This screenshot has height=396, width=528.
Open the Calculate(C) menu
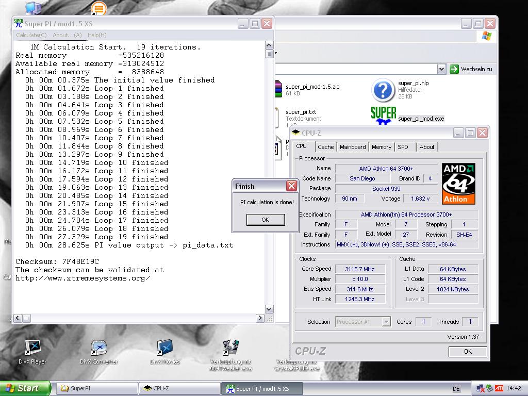pos(31,35)
